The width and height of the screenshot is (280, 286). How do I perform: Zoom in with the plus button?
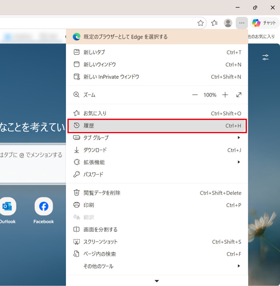225,95
